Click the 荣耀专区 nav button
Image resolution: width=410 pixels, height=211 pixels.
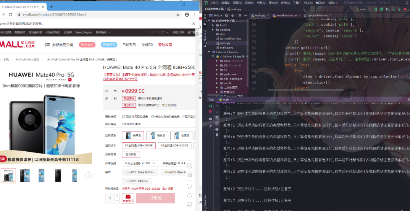pos(109,45)
